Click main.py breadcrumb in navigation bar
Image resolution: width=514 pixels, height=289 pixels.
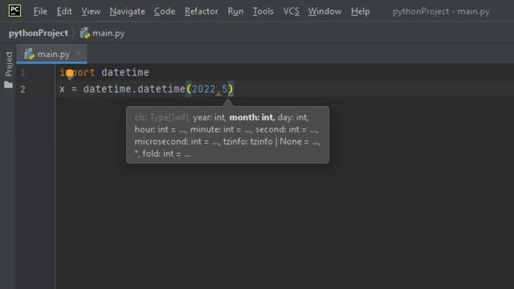(x=108, y=33)
